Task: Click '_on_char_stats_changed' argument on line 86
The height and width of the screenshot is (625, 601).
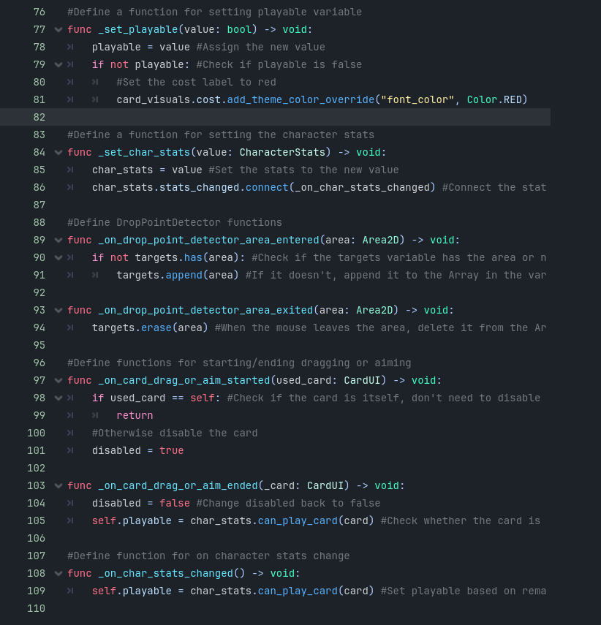Action: (x=362, y=187)
